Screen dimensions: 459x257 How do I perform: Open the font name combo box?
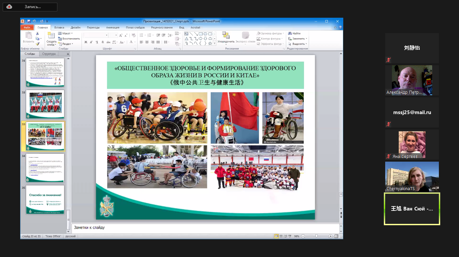pos(95,35)
